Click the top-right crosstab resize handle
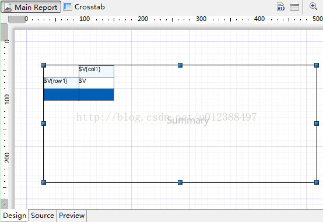 317,65
